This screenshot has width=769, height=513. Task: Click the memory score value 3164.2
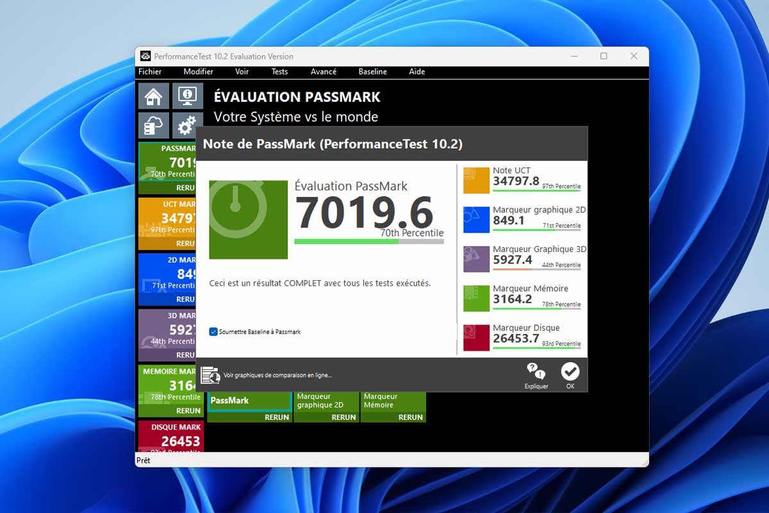[x=513, y=299]
